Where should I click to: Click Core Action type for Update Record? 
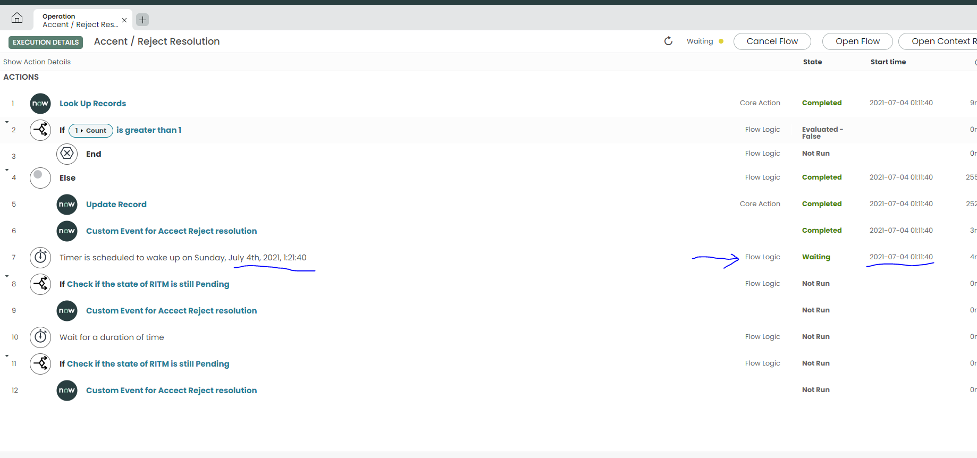point(760,204)
